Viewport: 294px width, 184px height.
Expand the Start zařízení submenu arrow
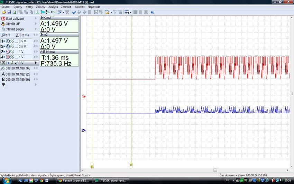point(36,18)
